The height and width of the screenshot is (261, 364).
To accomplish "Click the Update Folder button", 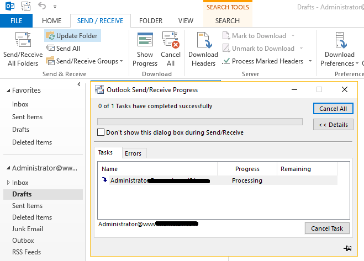I will (x=72, y=36).
